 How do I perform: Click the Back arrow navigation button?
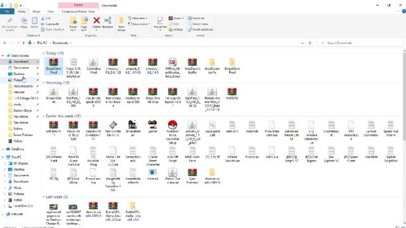(5, 43)
